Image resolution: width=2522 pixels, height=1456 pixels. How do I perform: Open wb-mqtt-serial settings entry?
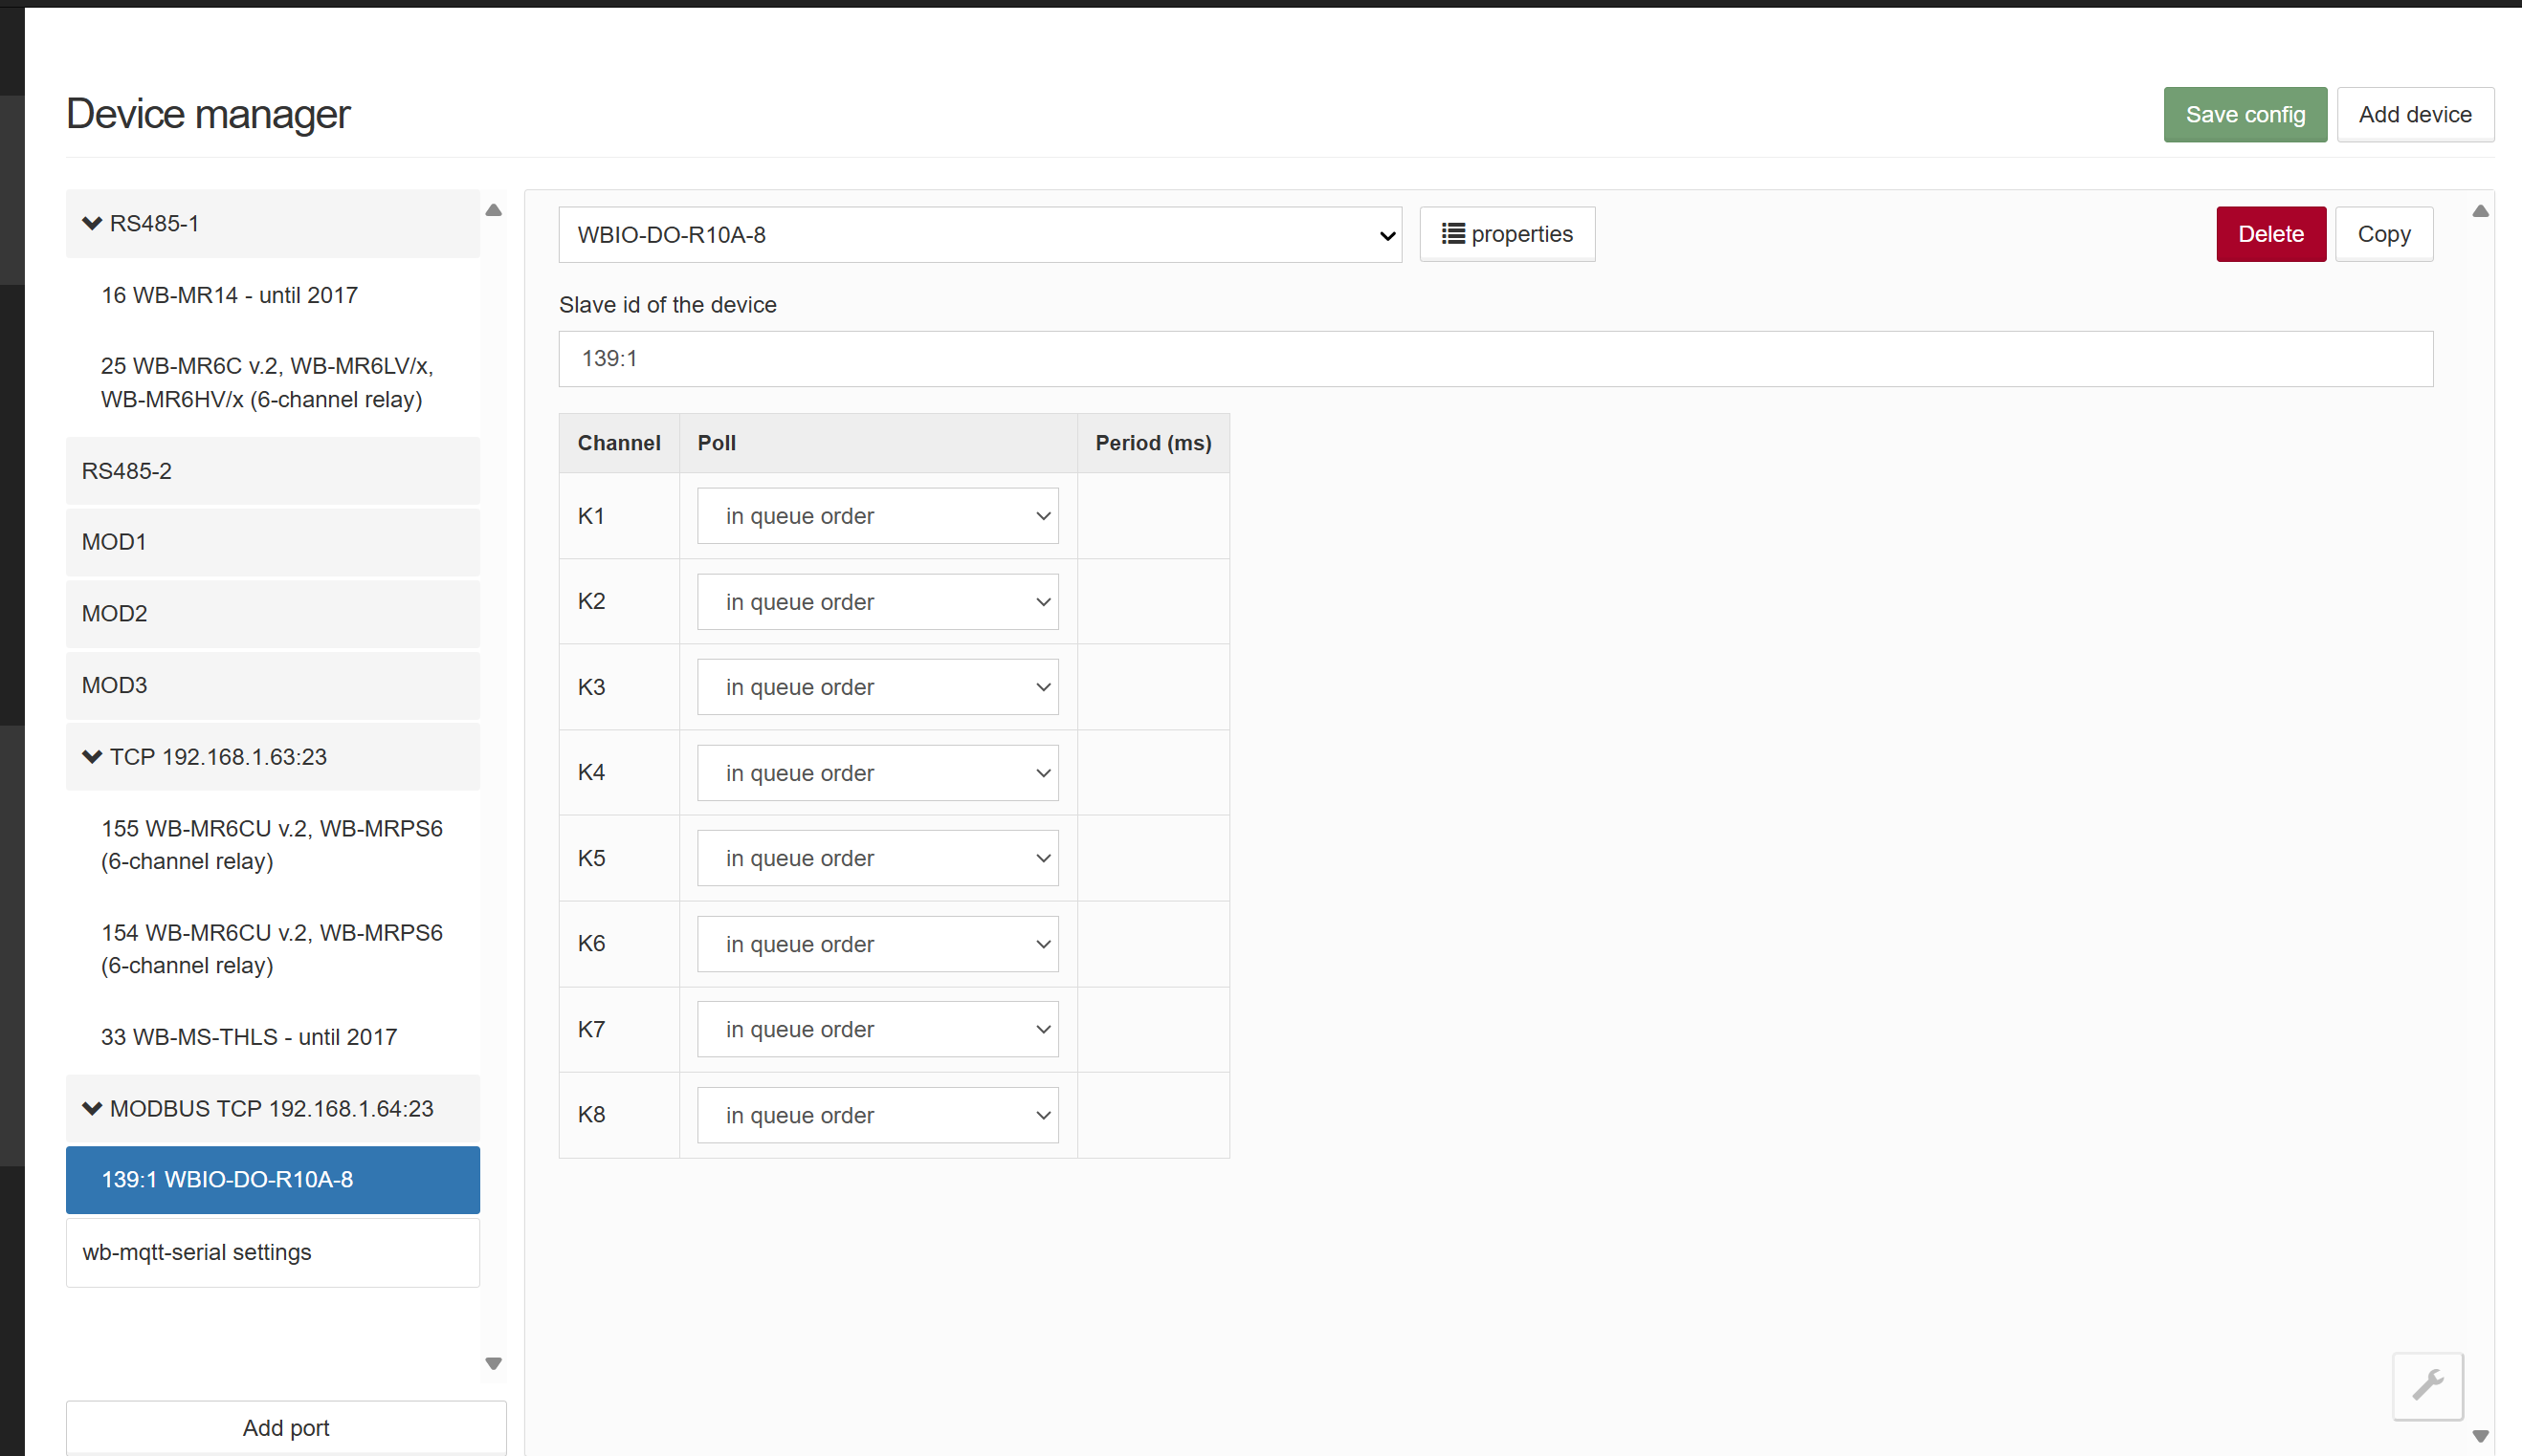point(273,1252)
